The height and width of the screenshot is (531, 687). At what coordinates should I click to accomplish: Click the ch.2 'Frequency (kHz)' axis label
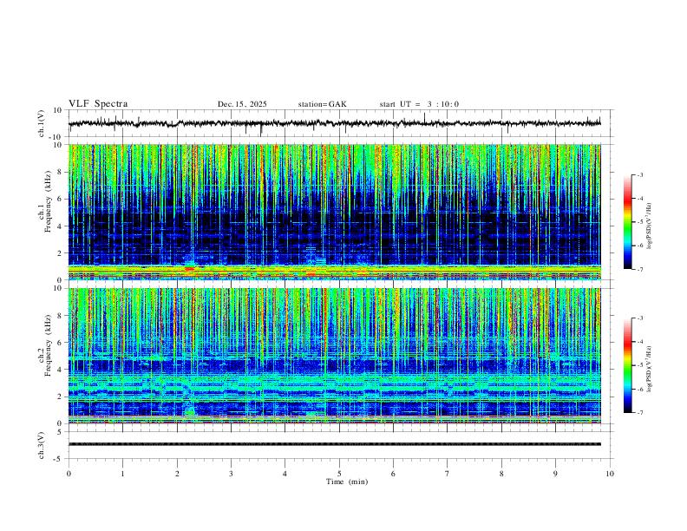click(48, 345)
